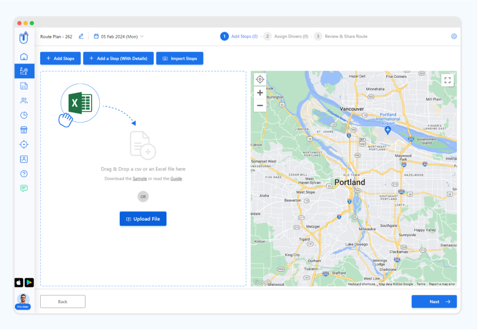Click the Import Stops button
This screenshot has height=330, width=478.
[x=179, y=58]
